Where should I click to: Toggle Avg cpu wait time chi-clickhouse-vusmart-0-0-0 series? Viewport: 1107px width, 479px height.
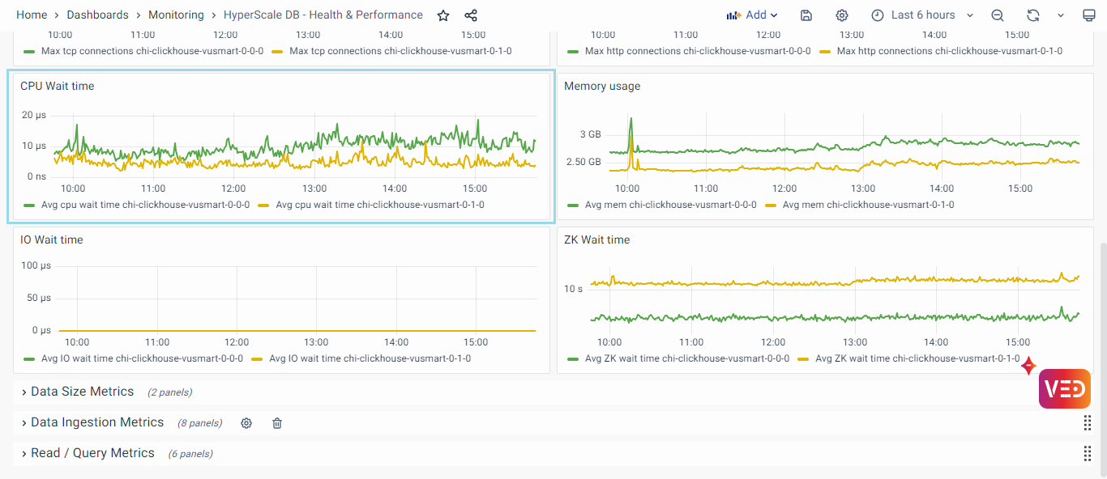[x=145, y=205]
